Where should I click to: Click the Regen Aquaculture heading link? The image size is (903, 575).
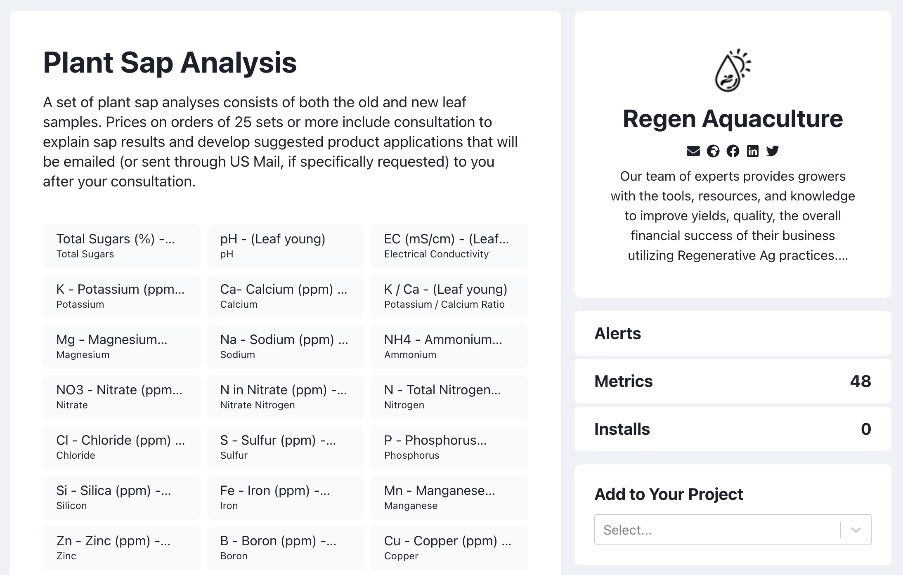point(733,119)
